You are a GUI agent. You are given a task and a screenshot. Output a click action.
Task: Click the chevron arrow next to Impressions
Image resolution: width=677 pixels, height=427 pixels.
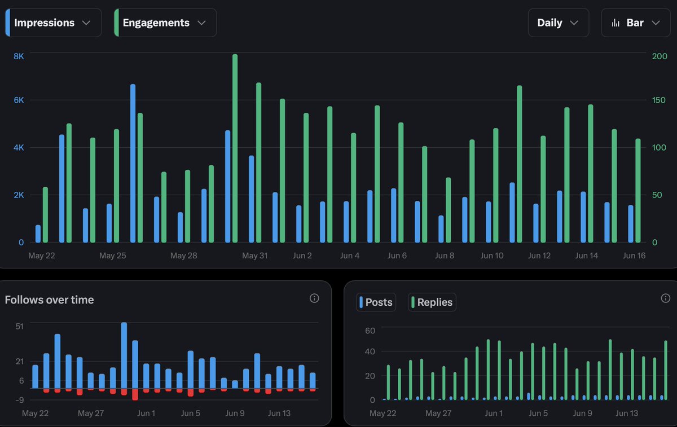(86, 23)
